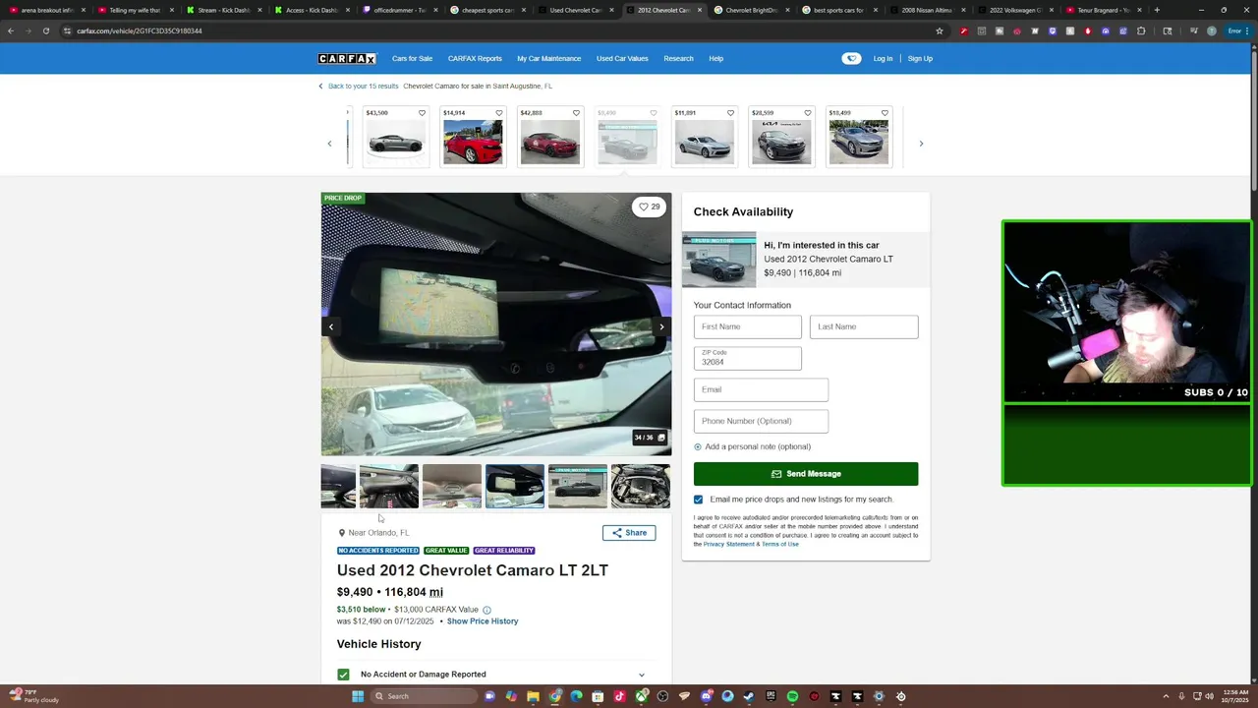Favorite the $28,599 carousel listing
The image size is (1258, 708).
(x=807, y=113)
